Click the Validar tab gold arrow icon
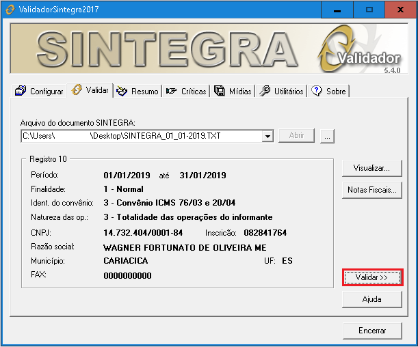 click(x=77, y=89)
